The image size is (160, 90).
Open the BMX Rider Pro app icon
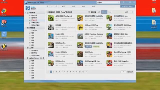[x=51, y=45]
